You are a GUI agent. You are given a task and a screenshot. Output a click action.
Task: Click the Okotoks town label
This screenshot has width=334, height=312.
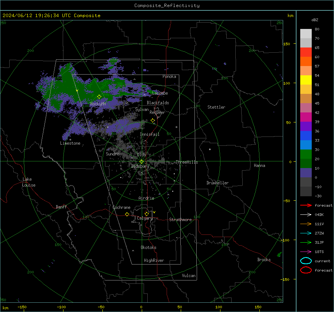click(x=148, y=247)
